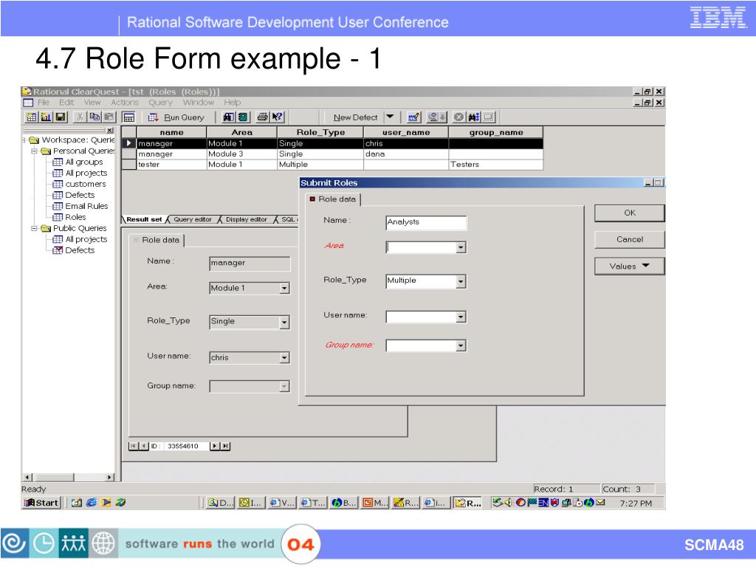Screen dimensions: 756x567
Task: Open Area dropdown in Submit Roles
Action: [461, 247]
